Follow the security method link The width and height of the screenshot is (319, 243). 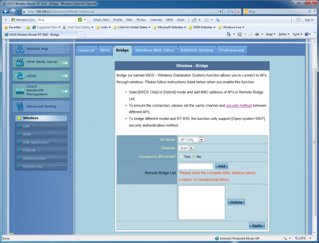[x=239, y=106]
